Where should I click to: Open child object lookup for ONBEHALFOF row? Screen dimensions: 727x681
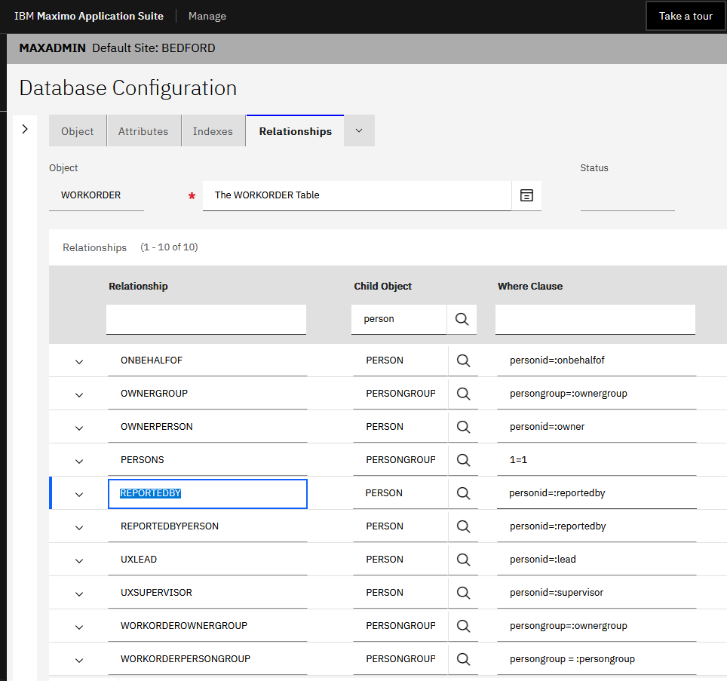pos(463,360)
